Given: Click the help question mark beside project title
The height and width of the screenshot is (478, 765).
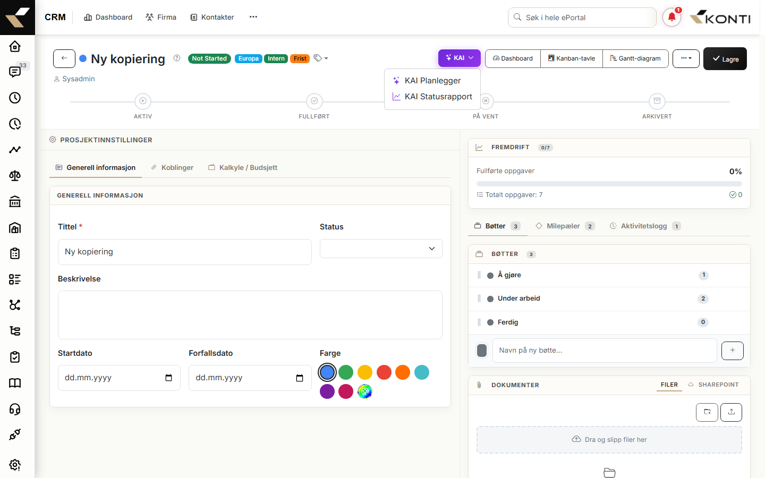Looking at the screenshot, I should (x=177, y=58).
